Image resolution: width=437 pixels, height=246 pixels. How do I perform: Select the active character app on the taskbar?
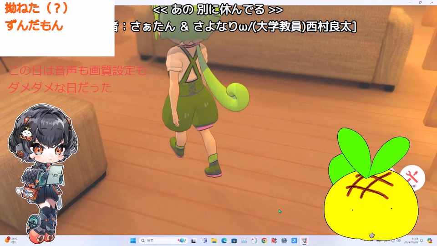click(x=305, y=241)
